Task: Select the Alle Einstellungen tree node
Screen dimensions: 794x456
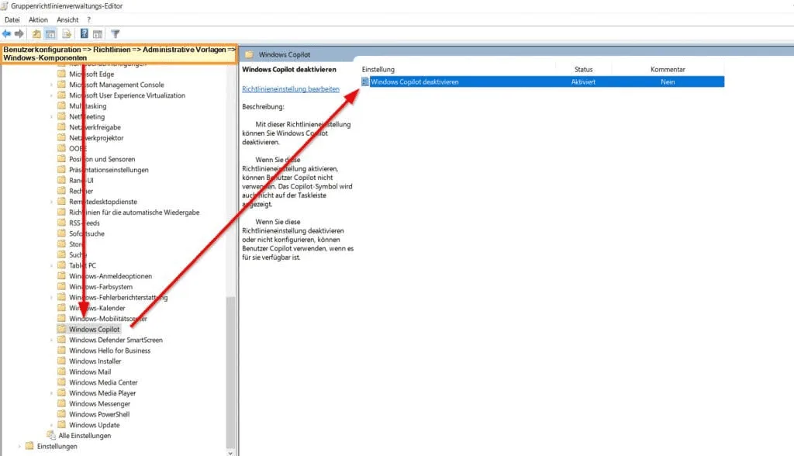Action: [85, 436]
